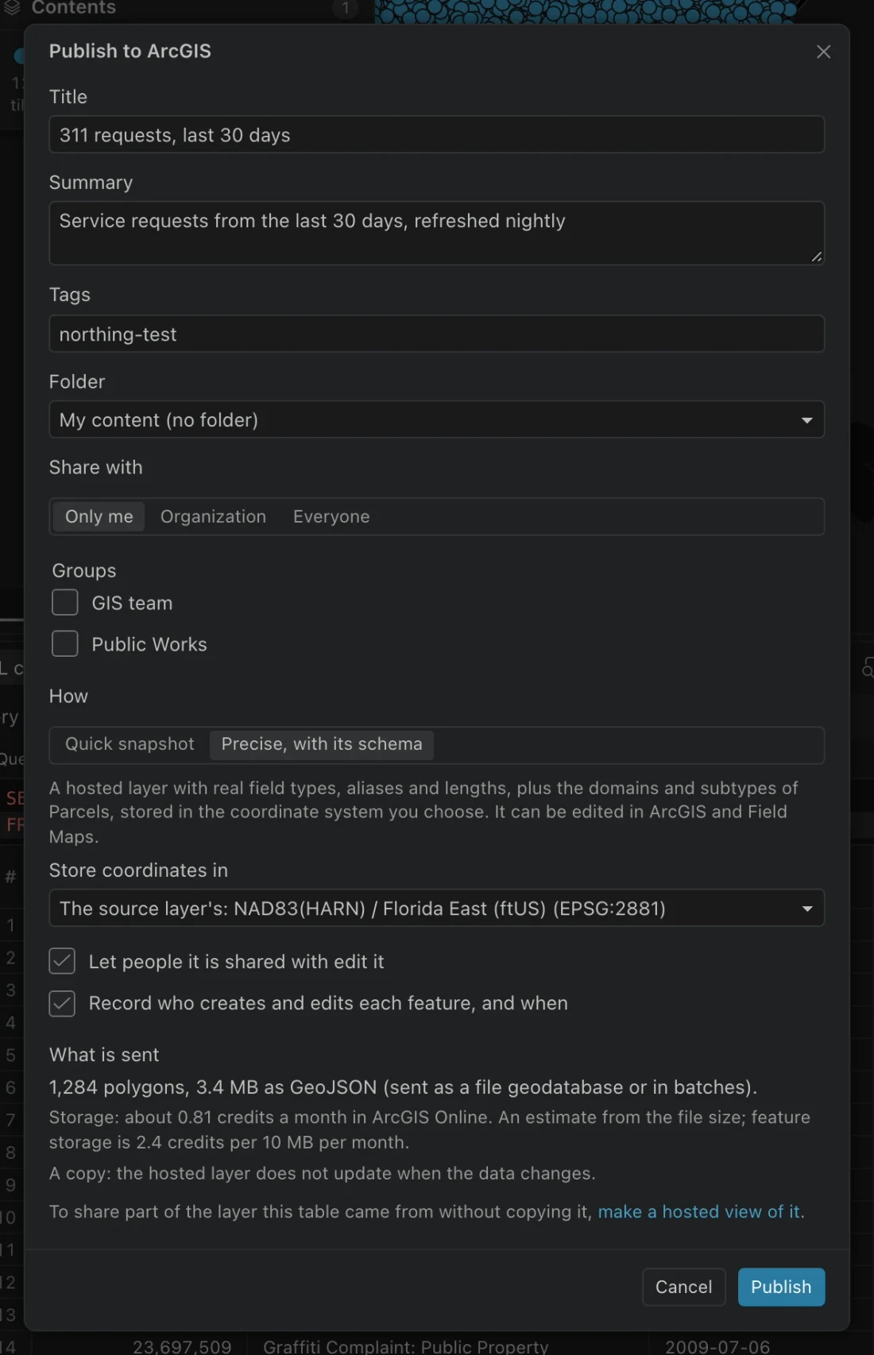Close the Publish to ArcGIS dialog

tap(823, 52)
